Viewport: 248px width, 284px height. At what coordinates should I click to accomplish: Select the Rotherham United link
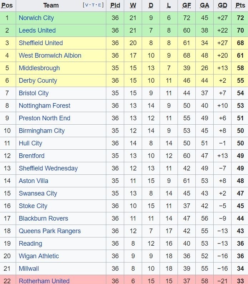click(x=44, y=281)
